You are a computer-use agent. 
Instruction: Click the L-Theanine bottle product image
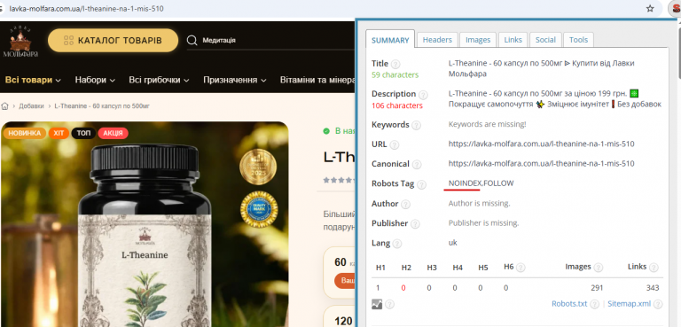145,224
